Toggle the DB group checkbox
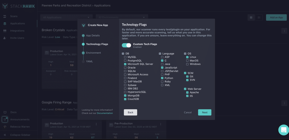Screen dimensions: 289x140 [x=123, y=54]
